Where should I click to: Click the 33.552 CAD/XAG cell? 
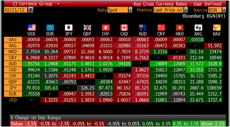click(x=195, y=70)
